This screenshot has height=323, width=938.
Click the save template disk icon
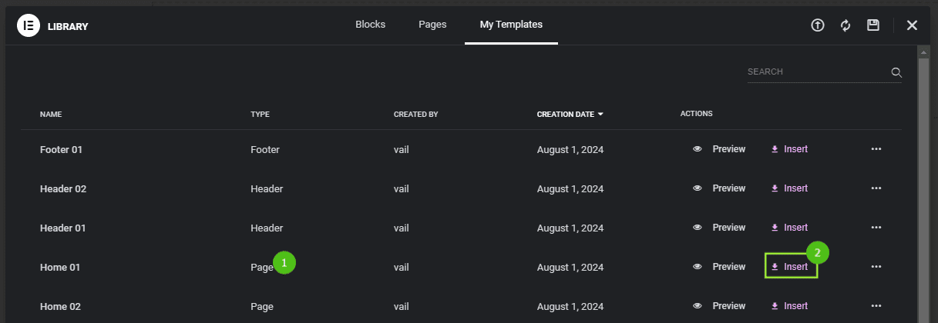tap(873, 25)
